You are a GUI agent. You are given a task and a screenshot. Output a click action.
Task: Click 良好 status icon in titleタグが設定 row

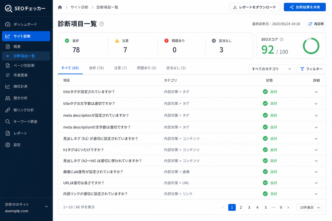tap(265, 92)
